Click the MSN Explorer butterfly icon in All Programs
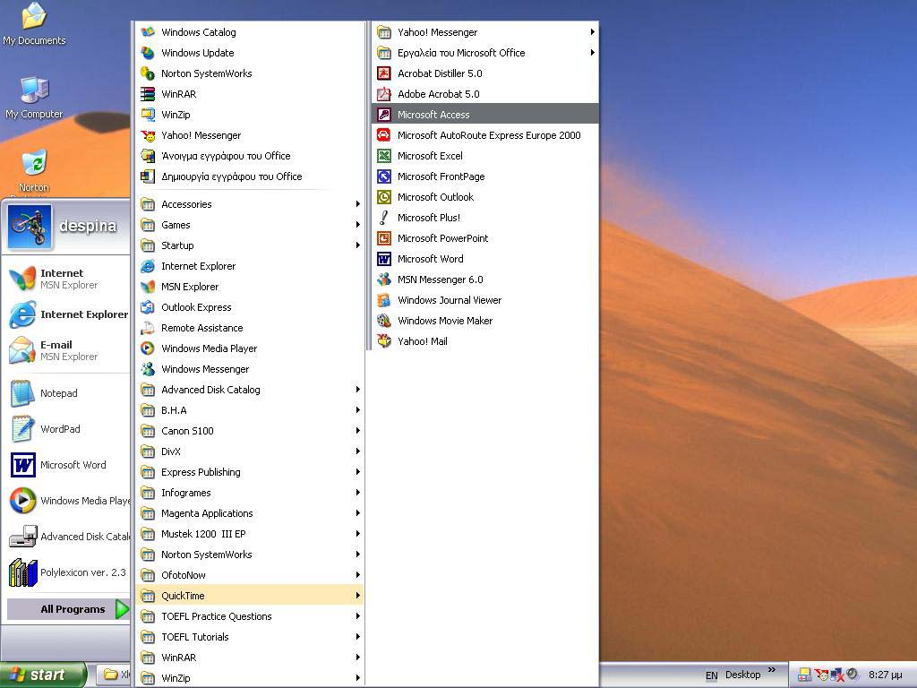 [148, 287]
